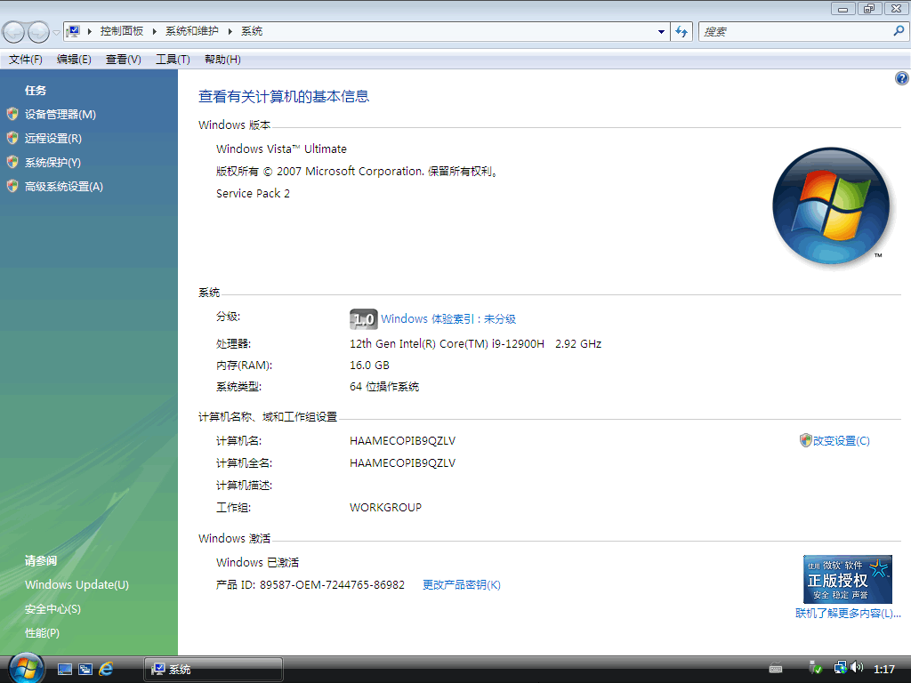Click Show Desktop in Quick Launch
The width and height of the screenshot is (911, 683).
coord(64,669)
